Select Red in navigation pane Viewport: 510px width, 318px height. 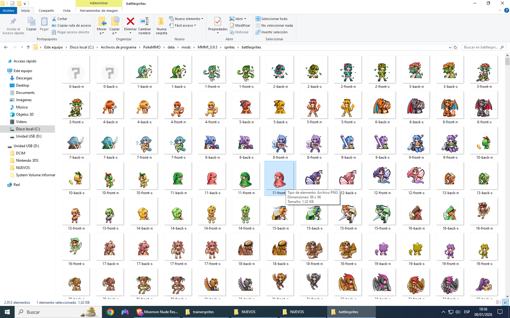tap(16, 185)
